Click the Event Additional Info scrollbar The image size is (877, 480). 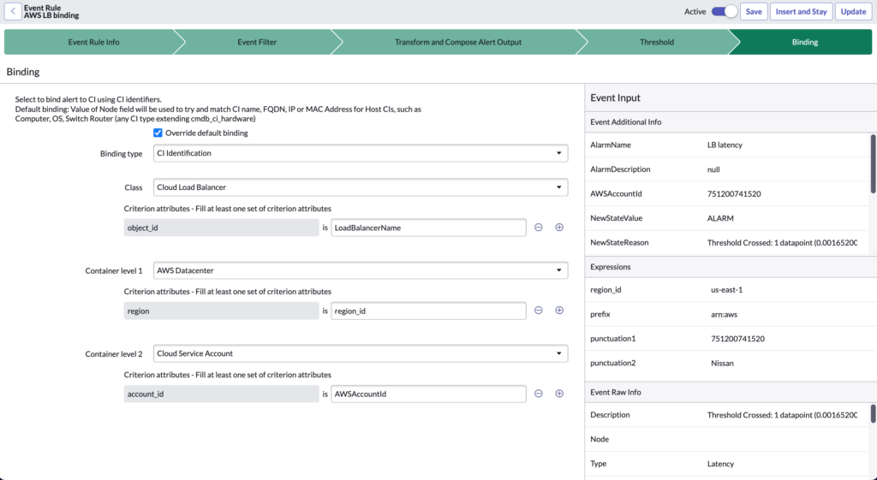873,163
